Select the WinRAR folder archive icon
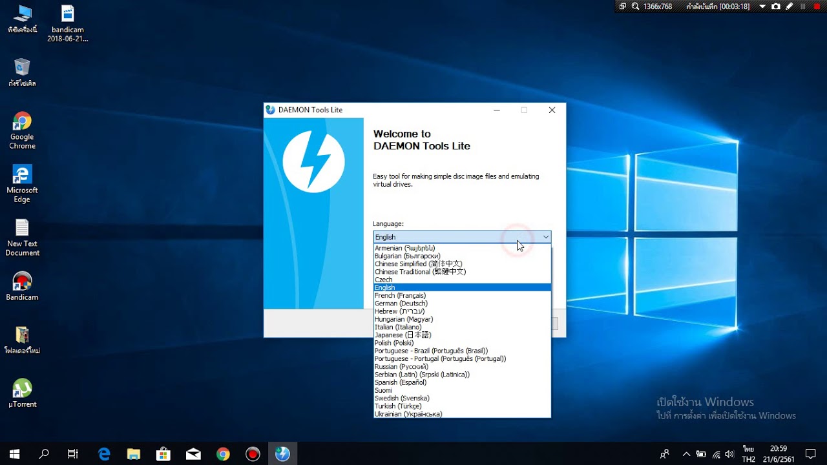The height and width of the screenshot is (465, 827). coord(22,340)
